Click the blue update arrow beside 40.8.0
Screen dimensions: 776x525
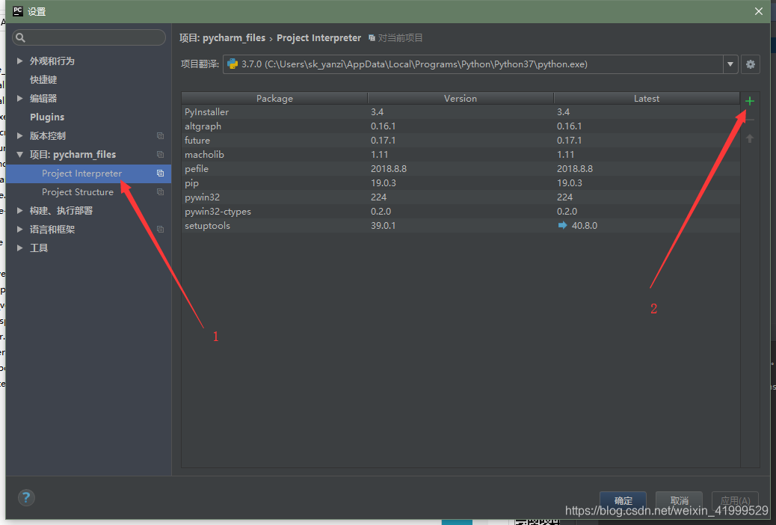point(562,225)
